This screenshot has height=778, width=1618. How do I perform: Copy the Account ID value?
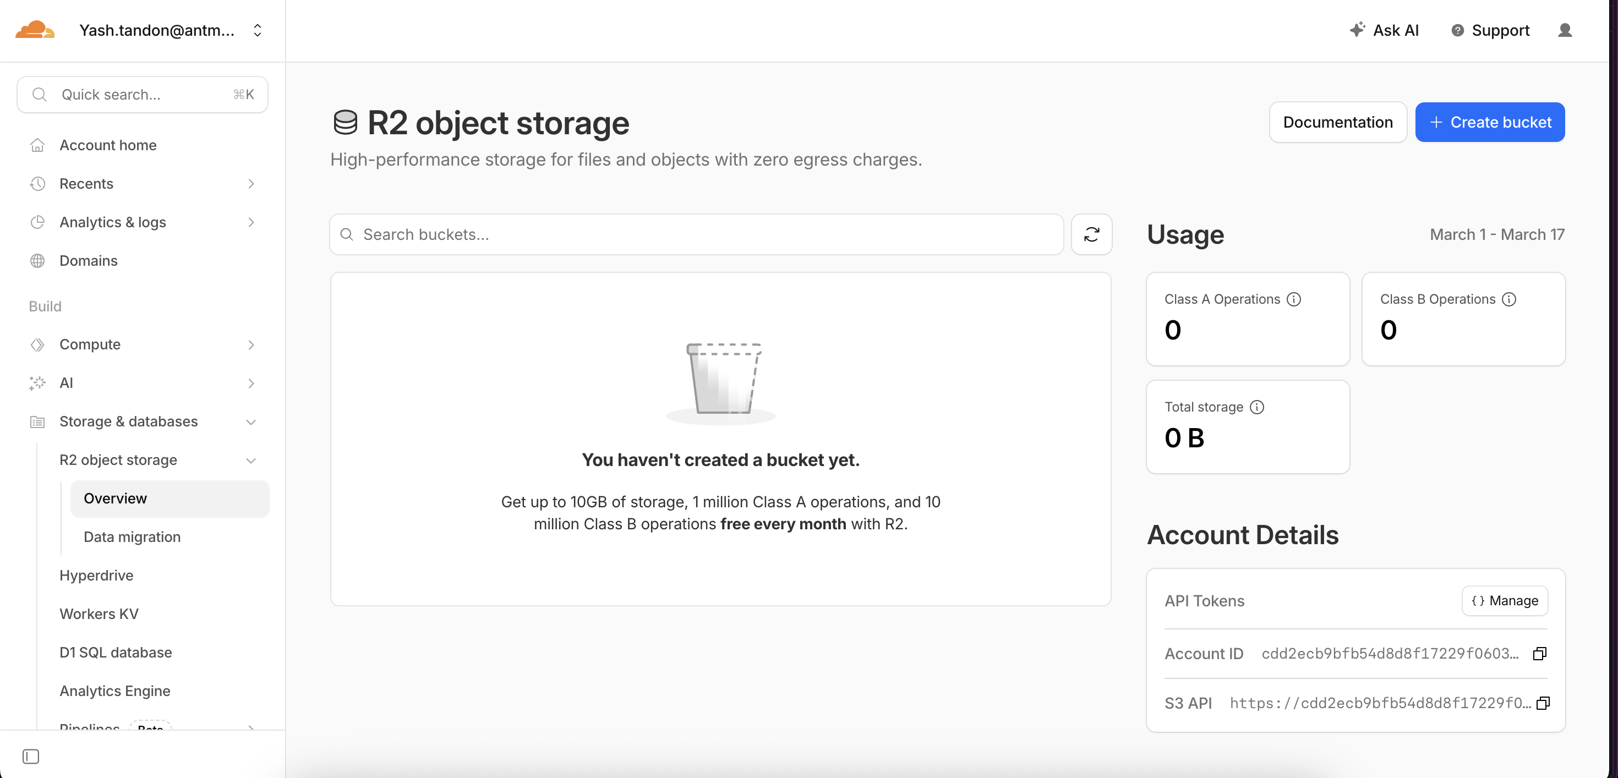click(1539, 654)
